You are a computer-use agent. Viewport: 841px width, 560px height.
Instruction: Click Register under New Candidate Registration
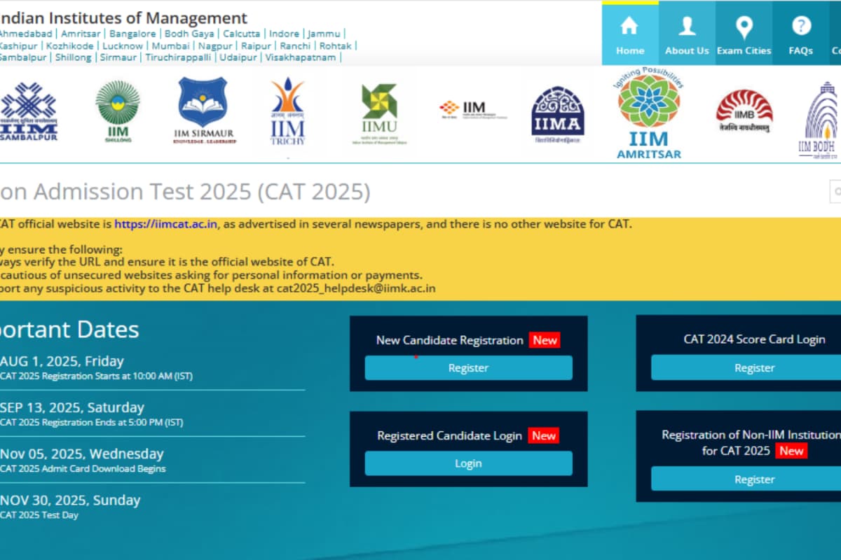point(468,367)
